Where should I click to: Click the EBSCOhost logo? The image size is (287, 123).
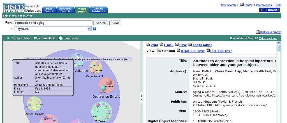pos(14,8)
